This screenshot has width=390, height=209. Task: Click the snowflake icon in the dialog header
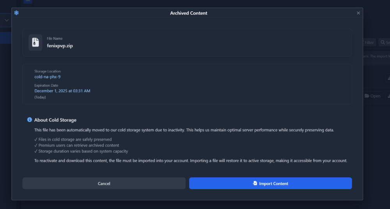pos(16,13)
